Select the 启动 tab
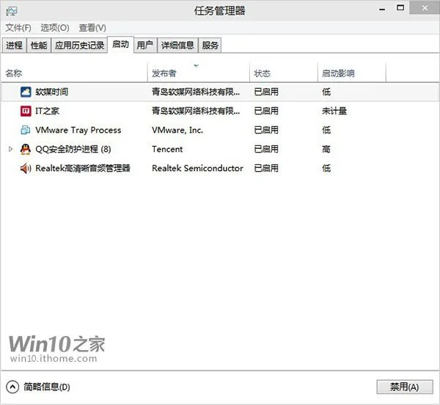This screenshot has width=440, height=405. pyautogui.click(x=121, y=44)
